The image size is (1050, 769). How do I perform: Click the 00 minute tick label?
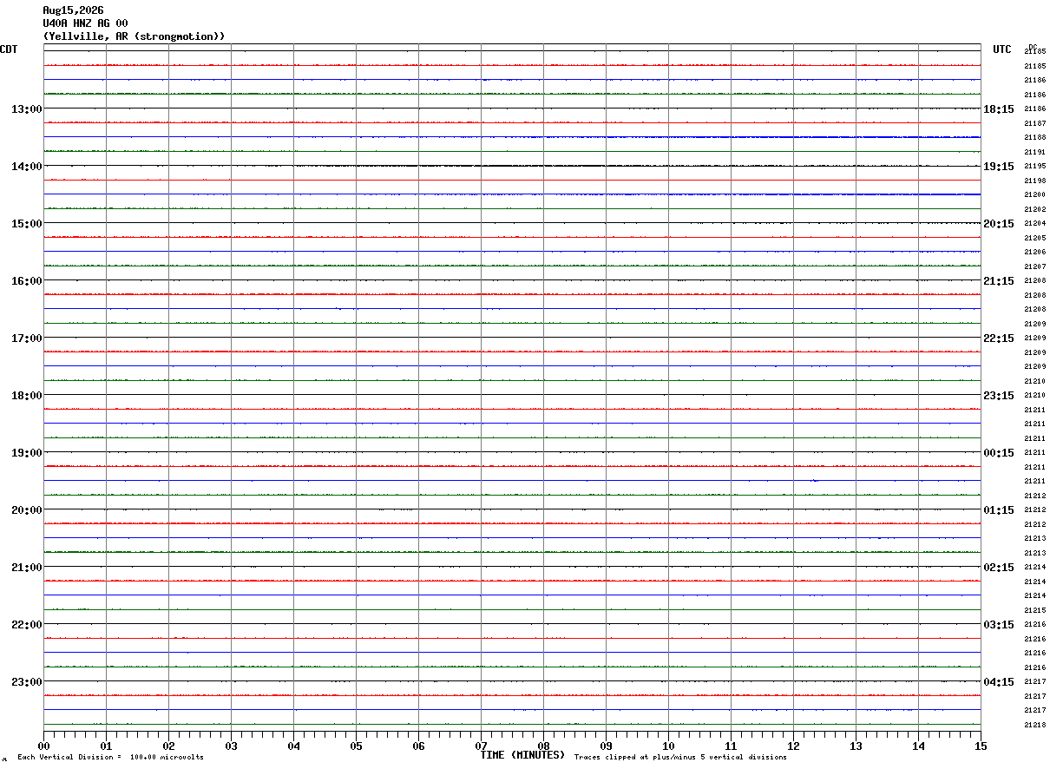43,746
